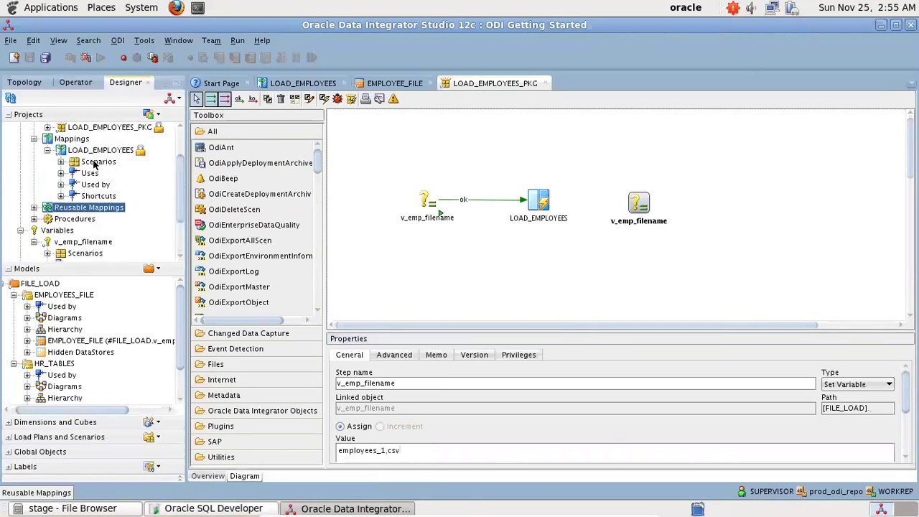Expand the Reusable Mappings tree node
This screenshot has height=517, width=919.
coord(34,208)
